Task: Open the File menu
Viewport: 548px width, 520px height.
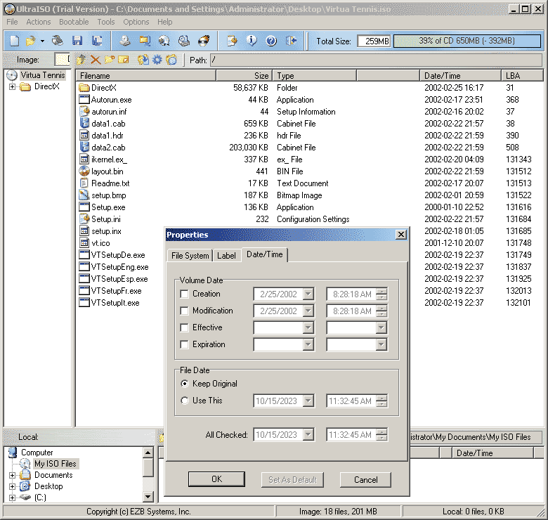Action: [12, 22]
